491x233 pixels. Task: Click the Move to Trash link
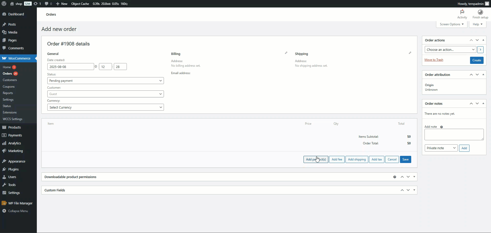[434, 60]
